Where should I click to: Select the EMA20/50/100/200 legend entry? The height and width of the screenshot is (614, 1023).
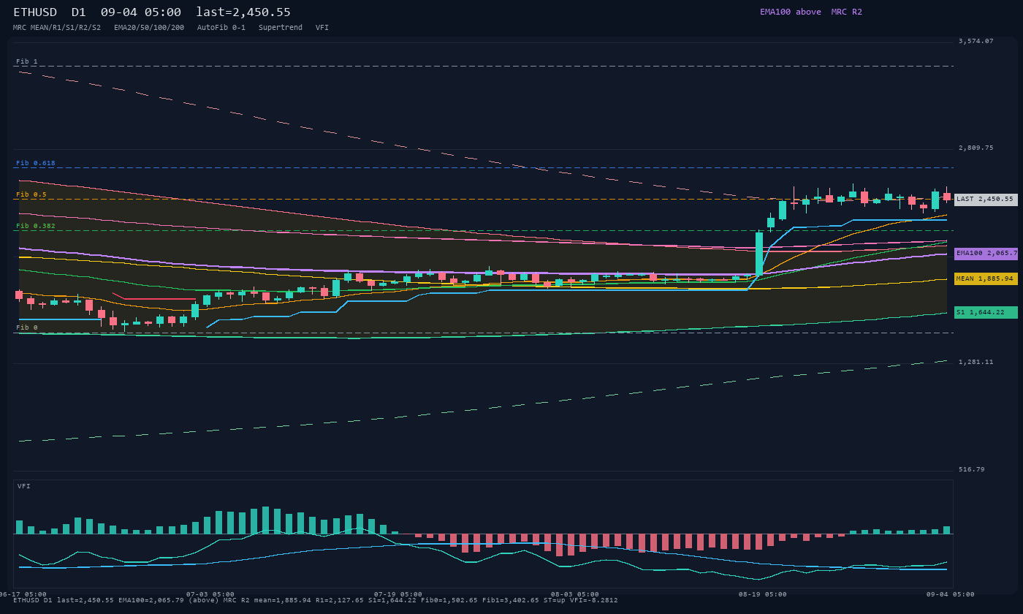tap(149, 28)
